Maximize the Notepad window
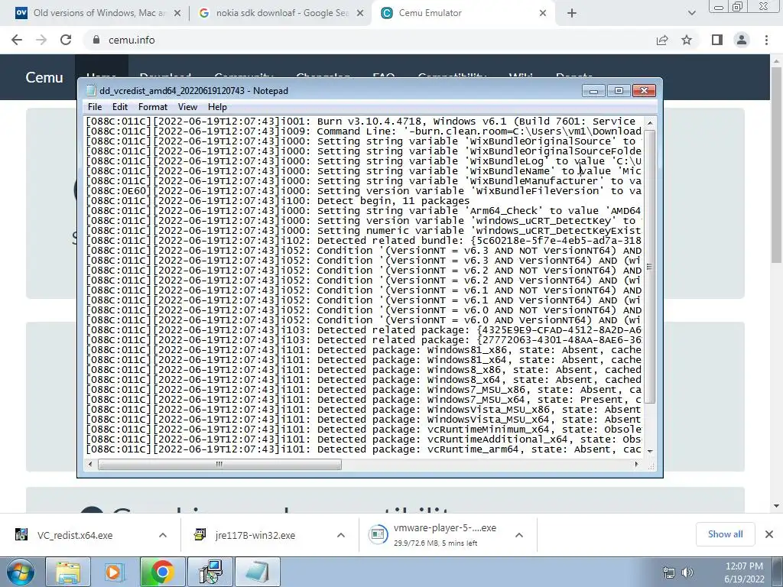This screenshot has height=587, width=783. (619, 90)
